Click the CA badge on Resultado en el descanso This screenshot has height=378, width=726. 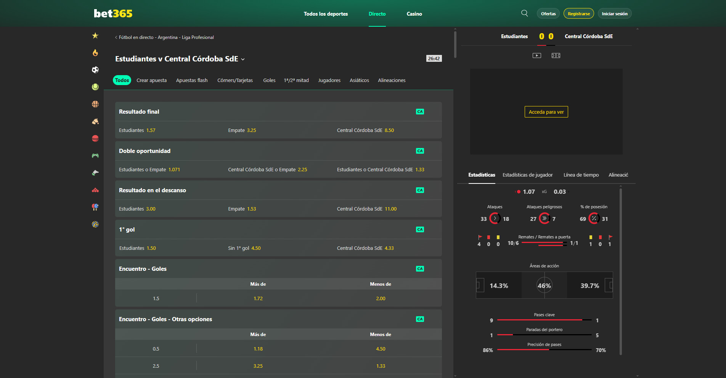pyautogui.click(x=420, y=190)
